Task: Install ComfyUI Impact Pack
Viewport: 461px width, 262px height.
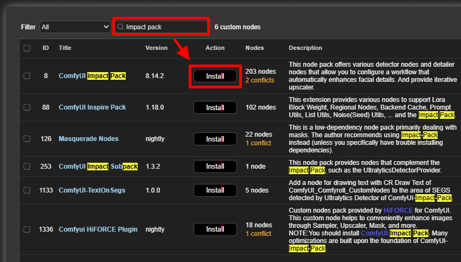Action: coord(215,76)
